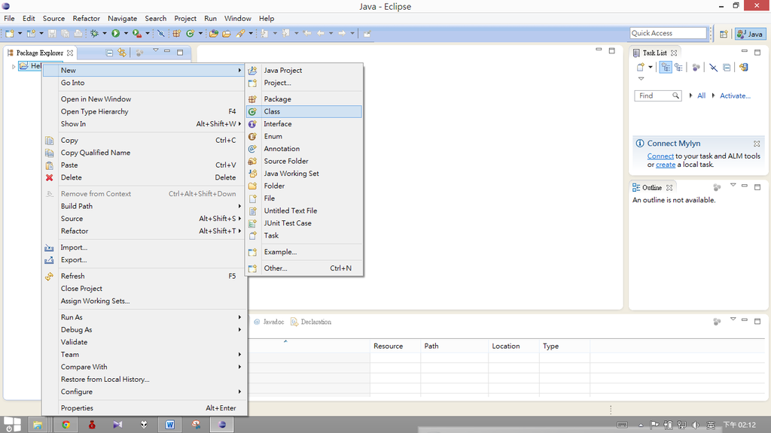771x433 pixels.
Task: Click the Run button in the toolbar
Action: 115,33
